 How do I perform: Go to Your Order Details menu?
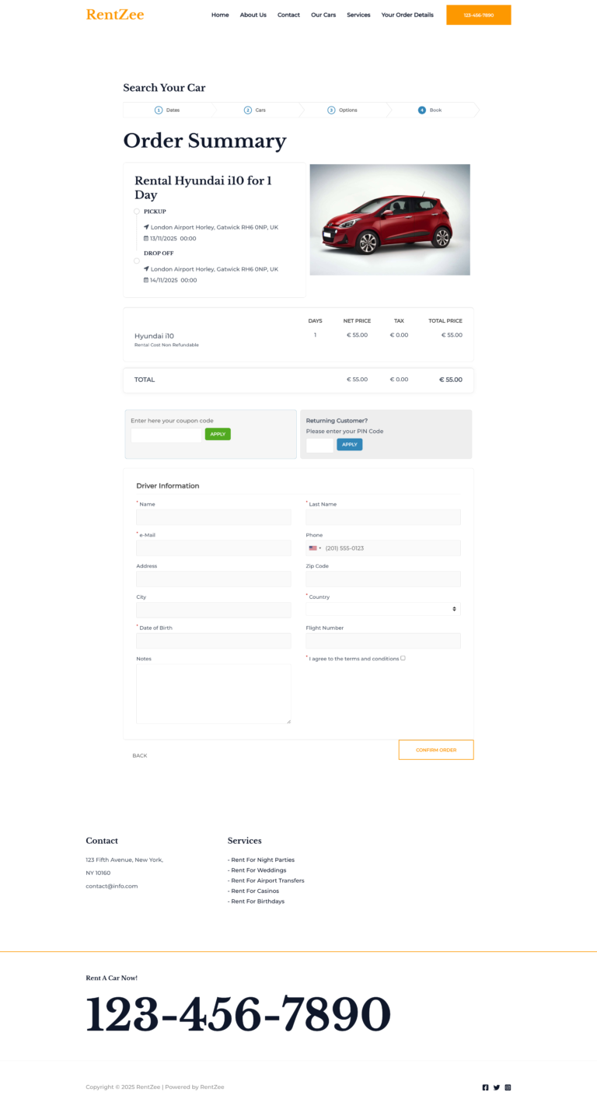tap(407, 15)
